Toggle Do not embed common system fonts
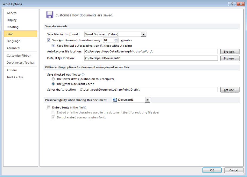 [x=53, y=117]
